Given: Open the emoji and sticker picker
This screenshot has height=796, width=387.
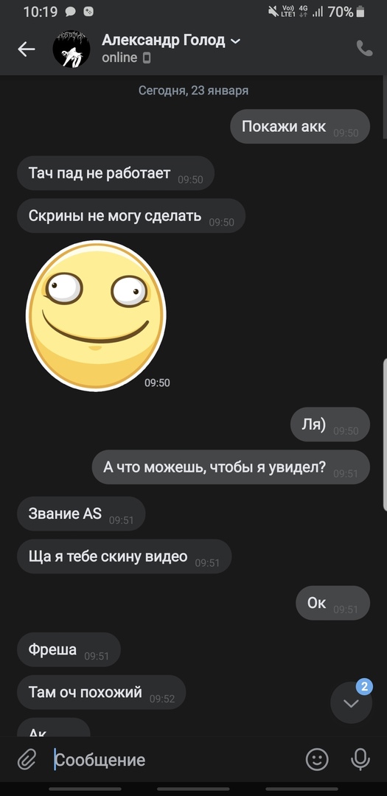Looking at the screenshot, I should [317, 759].
